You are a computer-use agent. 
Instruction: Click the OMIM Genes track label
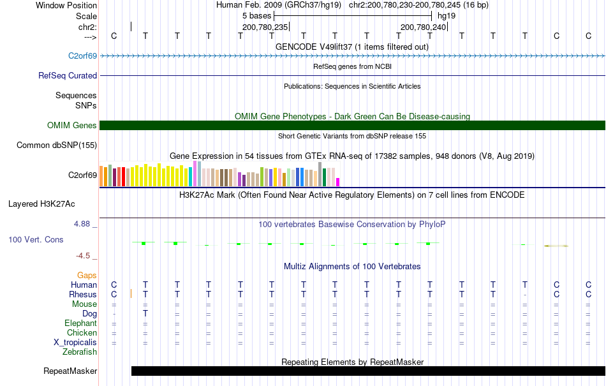click(72, 126)
